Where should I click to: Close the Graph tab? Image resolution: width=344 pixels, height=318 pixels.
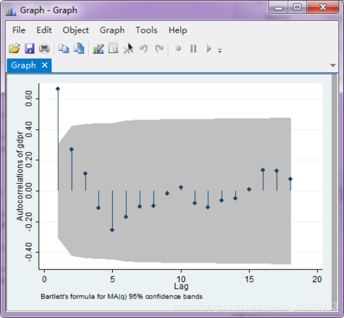tap(45, 65)
